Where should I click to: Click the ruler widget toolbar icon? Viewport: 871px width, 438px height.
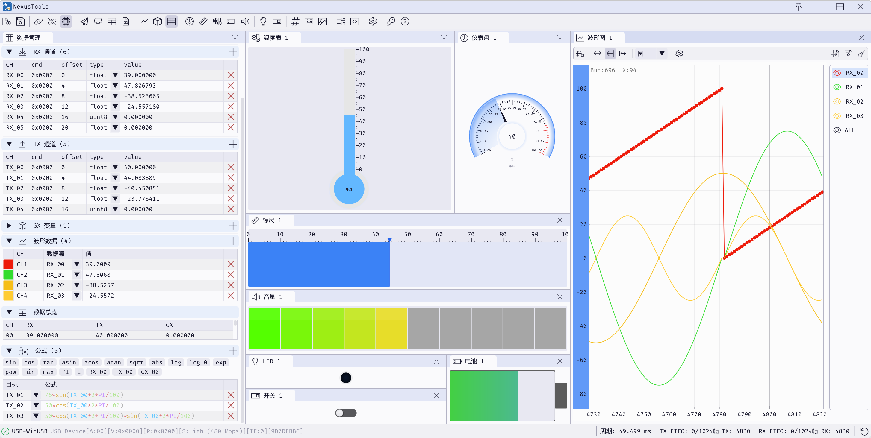pyautogui.click(x=203, y=22)
